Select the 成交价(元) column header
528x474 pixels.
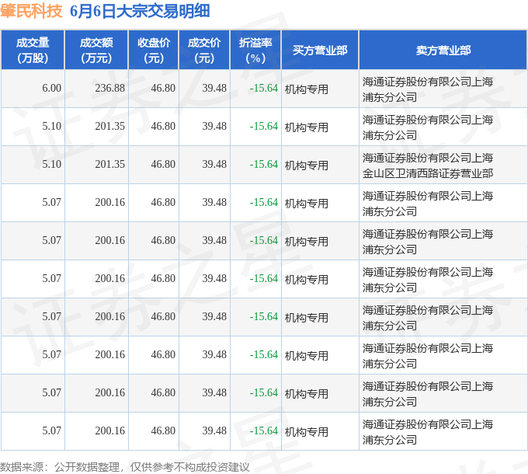pyautogui.click(x=204, y=50)
